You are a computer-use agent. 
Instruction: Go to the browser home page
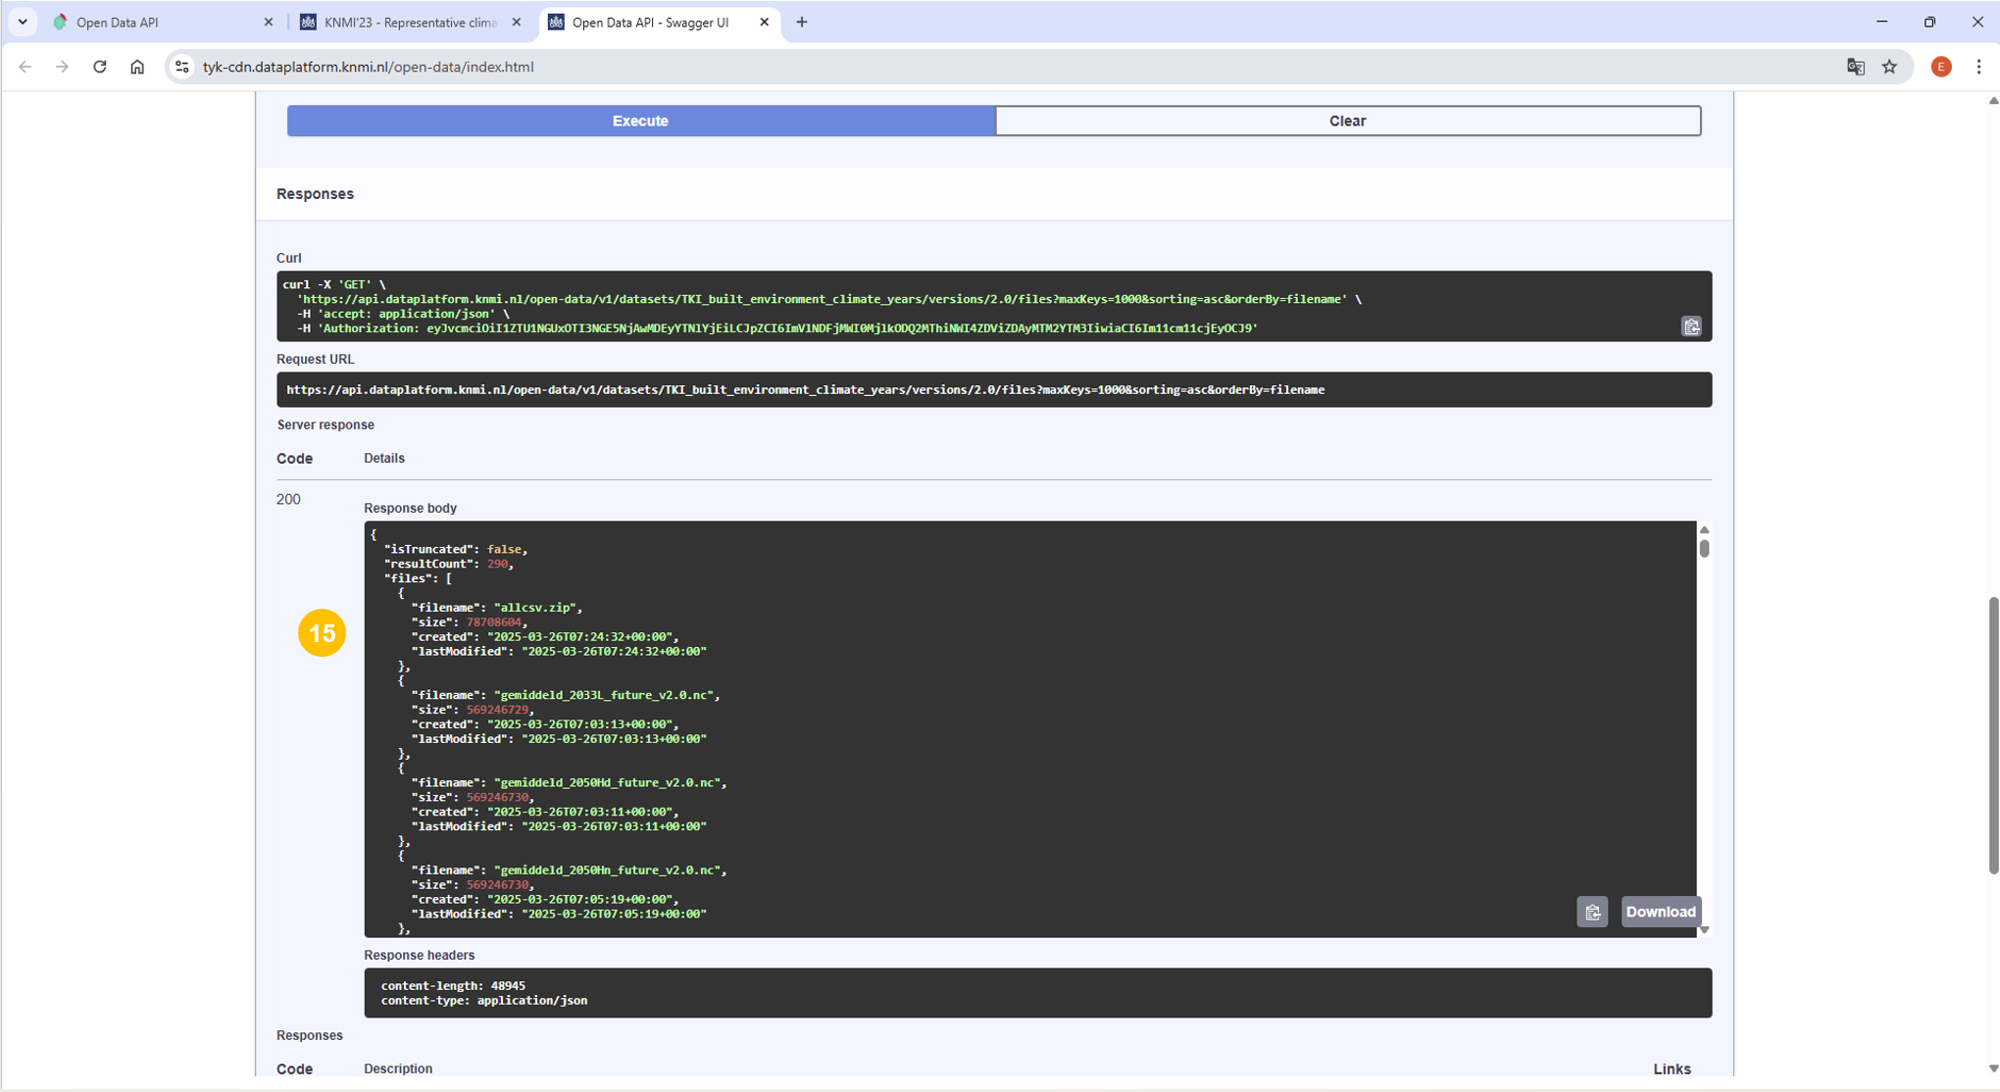(137, 67)
